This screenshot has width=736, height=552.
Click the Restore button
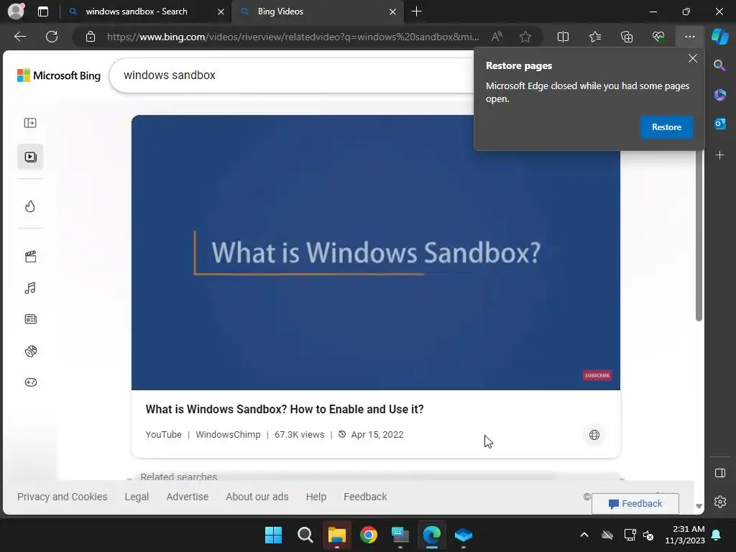666,127
